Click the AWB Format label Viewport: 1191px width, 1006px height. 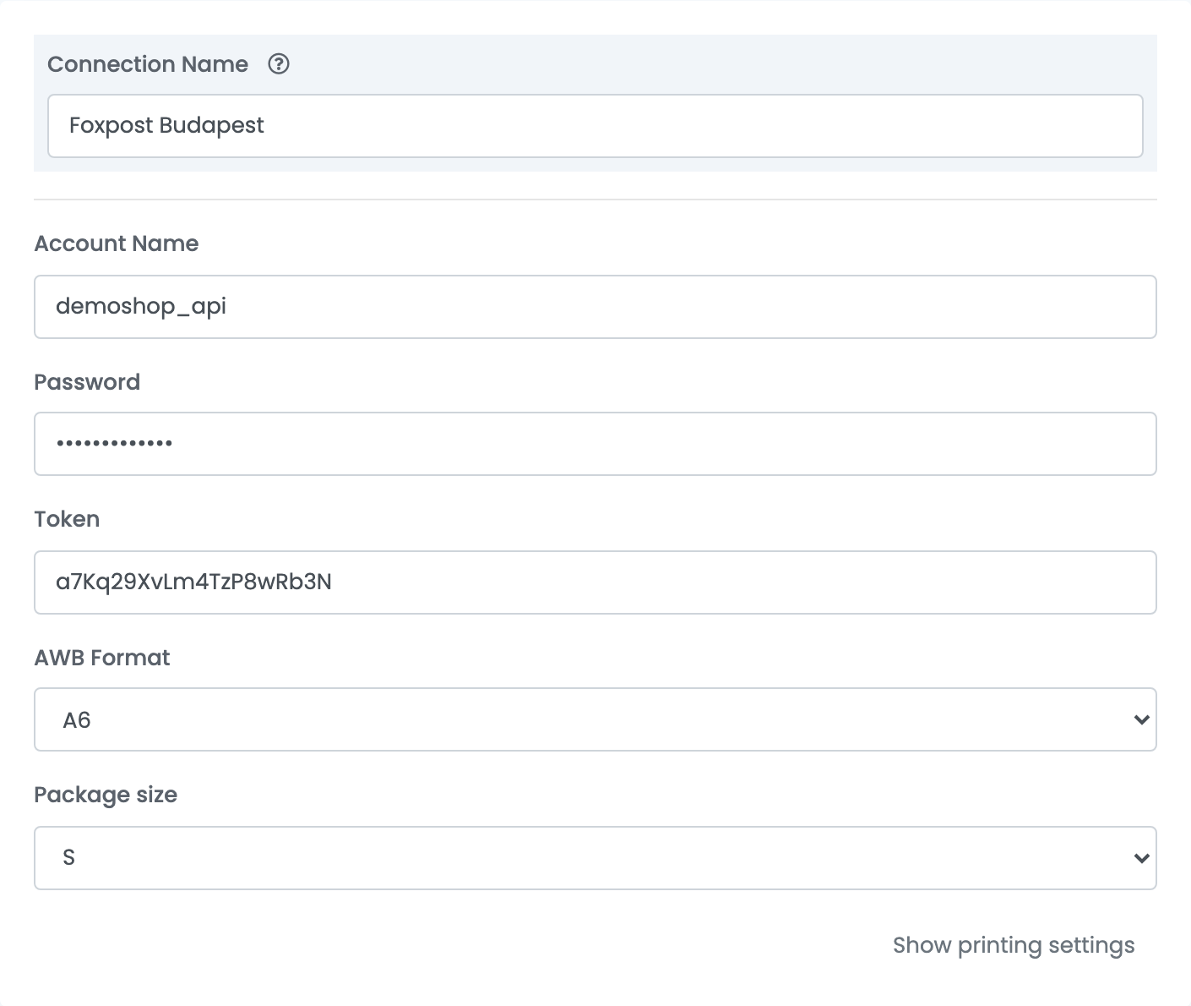(102, 658)
